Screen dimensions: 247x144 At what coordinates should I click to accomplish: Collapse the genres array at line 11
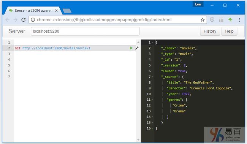click(x=152, y=100)
